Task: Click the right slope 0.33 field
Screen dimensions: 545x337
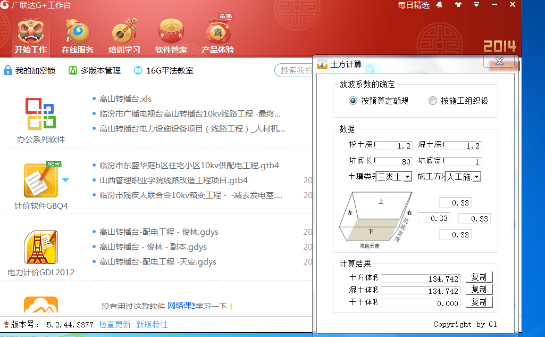Action: pyautogui.click(x=474, y=219)
